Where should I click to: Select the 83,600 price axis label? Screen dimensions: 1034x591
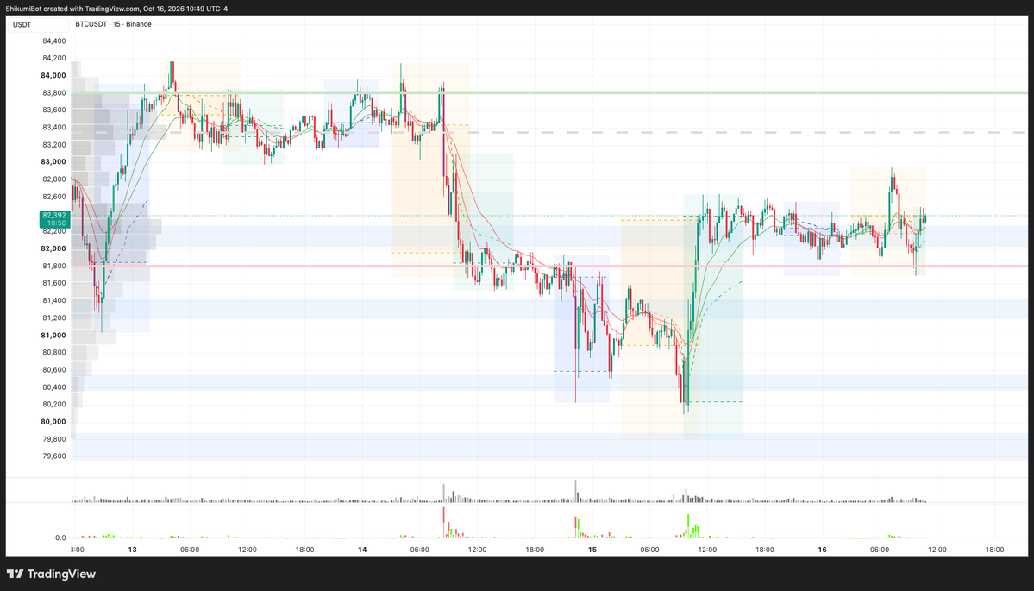[53, 110]
